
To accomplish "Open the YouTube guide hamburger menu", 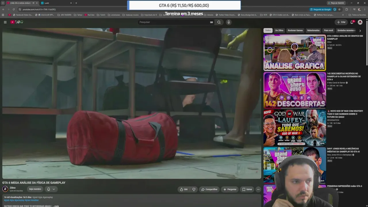I will pyautogui.click(x=5, y=22).
